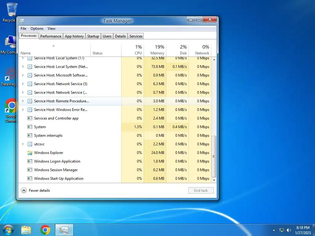Switch to the Users tab
Screen dimensions: 315x236
(107, 36)
